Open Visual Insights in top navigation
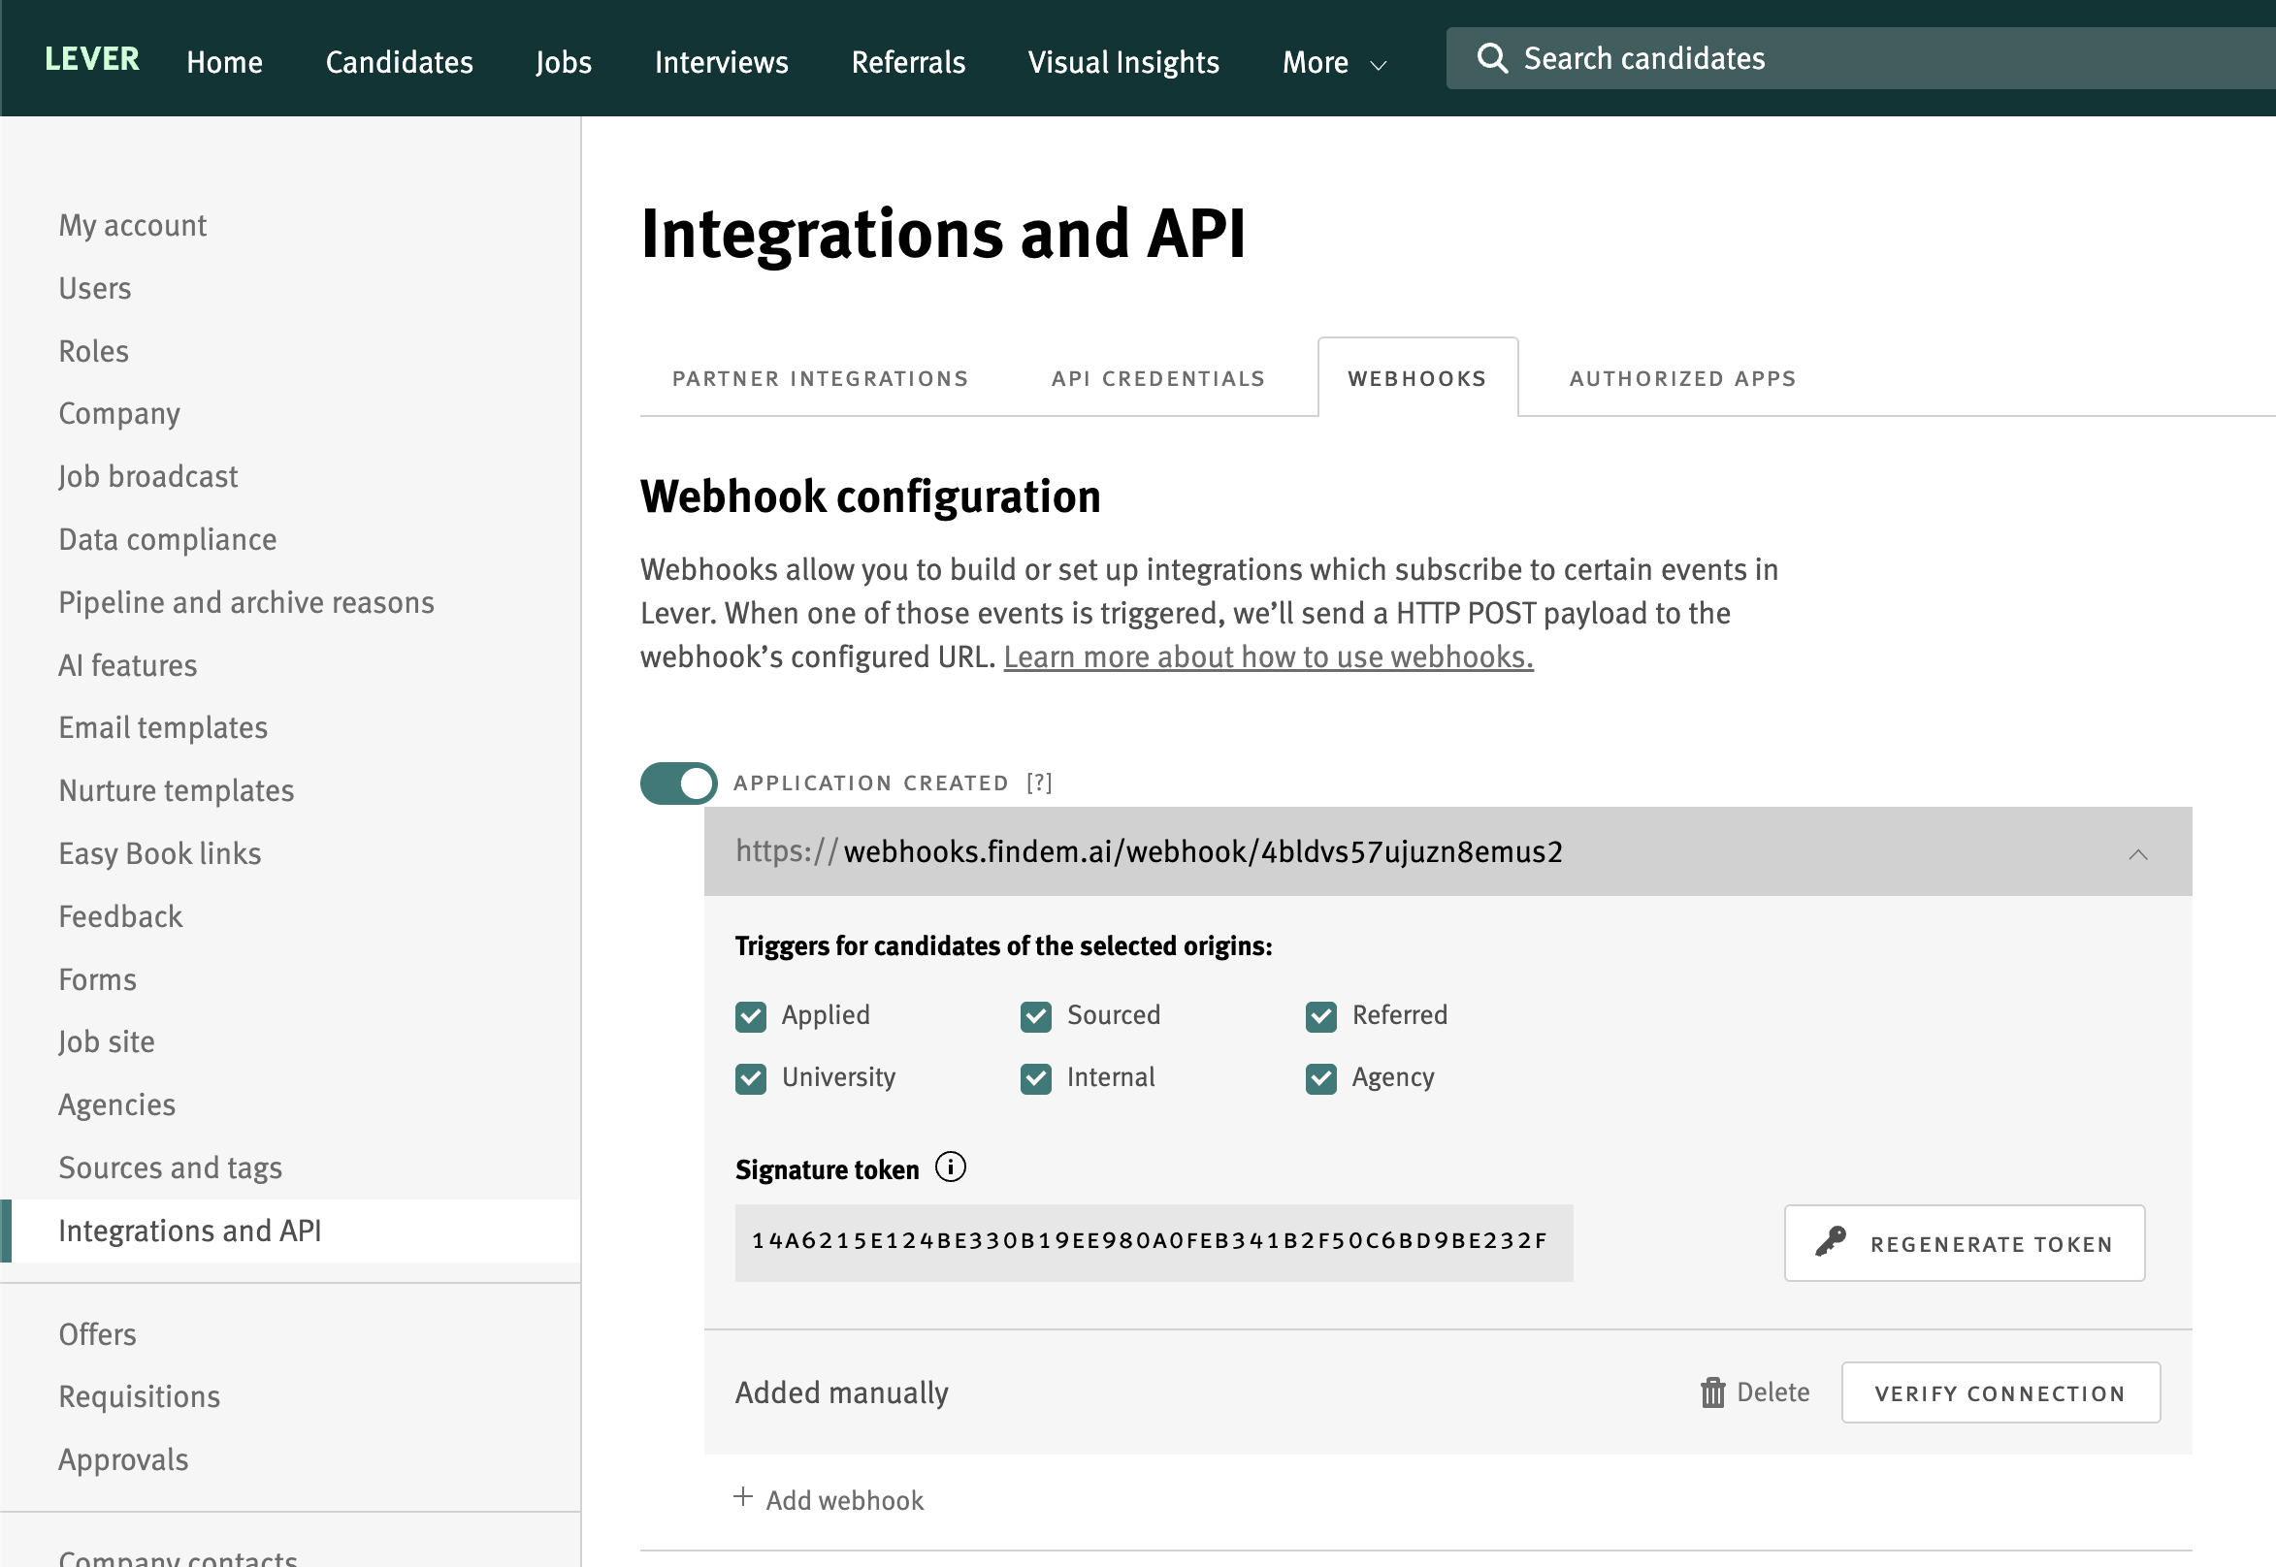The width and height of the screenshot is (2276, 1567). point(1123,63)
